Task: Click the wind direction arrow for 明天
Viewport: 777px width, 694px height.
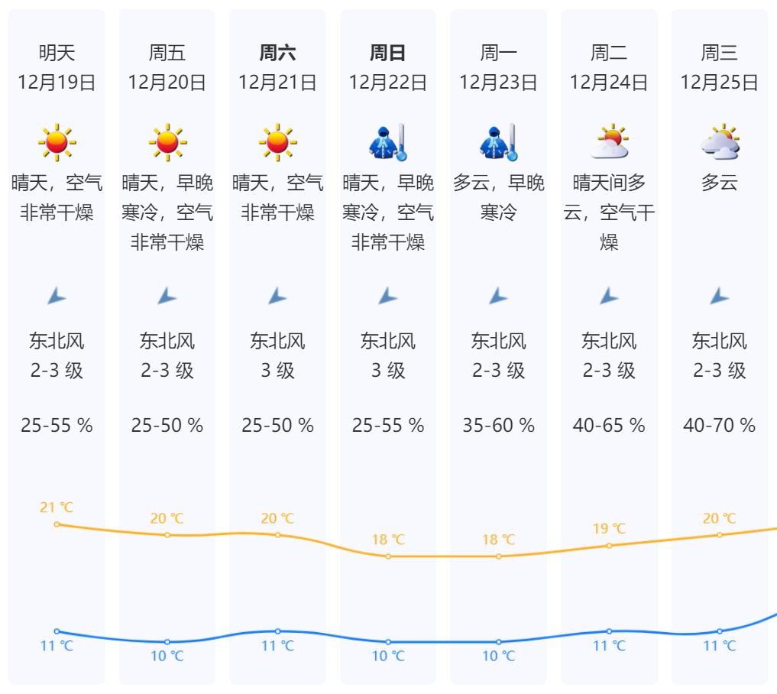Action: (x=57, y=296)
